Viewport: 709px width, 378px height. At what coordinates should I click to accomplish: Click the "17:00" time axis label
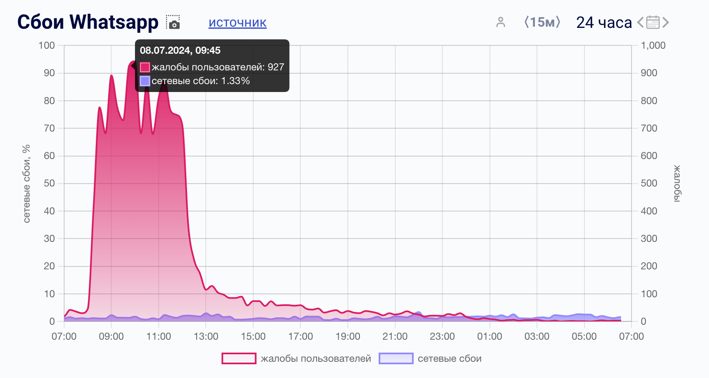[300, 336]
